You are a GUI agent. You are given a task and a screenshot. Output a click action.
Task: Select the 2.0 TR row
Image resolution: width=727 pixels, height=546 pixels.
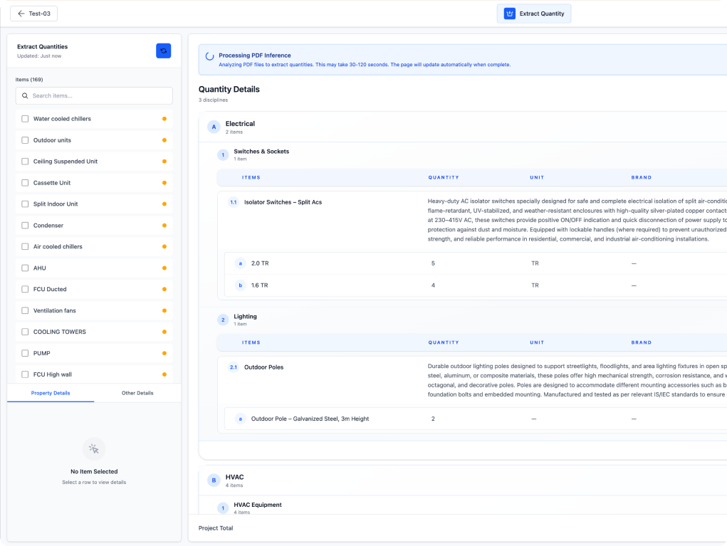point(260,263)
